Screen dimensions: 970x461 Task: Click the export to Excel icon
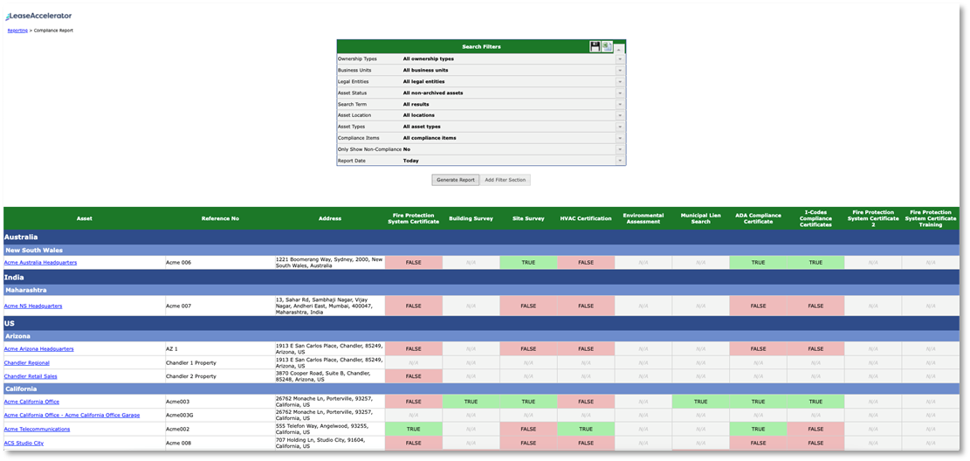pyautogui.click(x=607, y=47)
